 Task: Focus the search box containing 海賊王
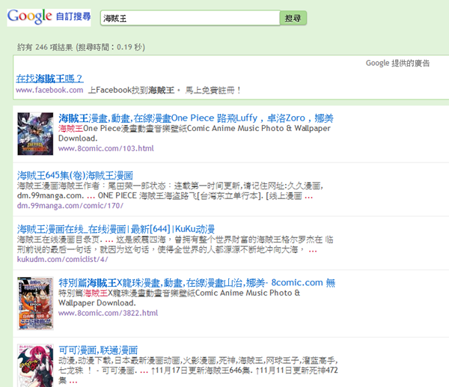click(x=190, y=18)
